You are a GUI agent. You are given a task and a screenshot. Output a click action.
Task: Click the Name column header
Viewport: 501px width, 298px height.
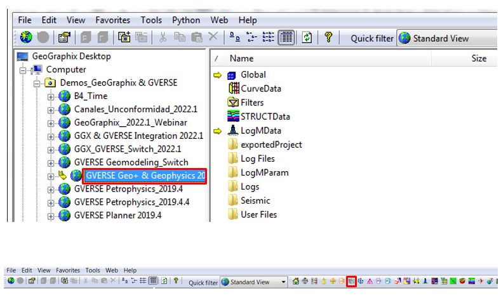[x=241, y=58]
